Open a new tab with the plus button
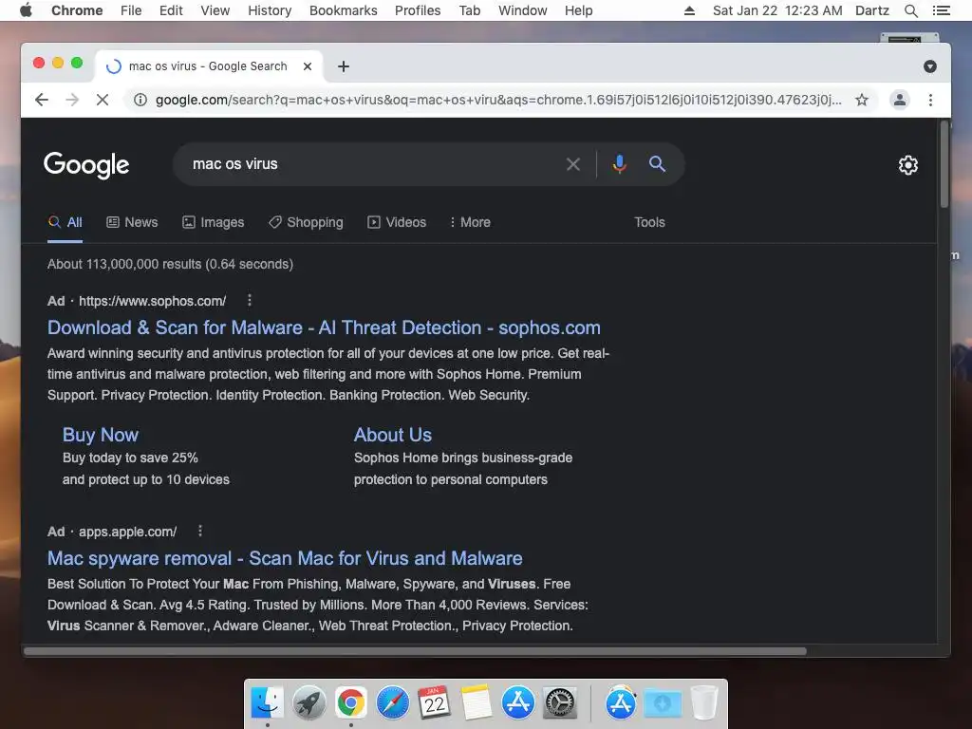 pos(344,66)
